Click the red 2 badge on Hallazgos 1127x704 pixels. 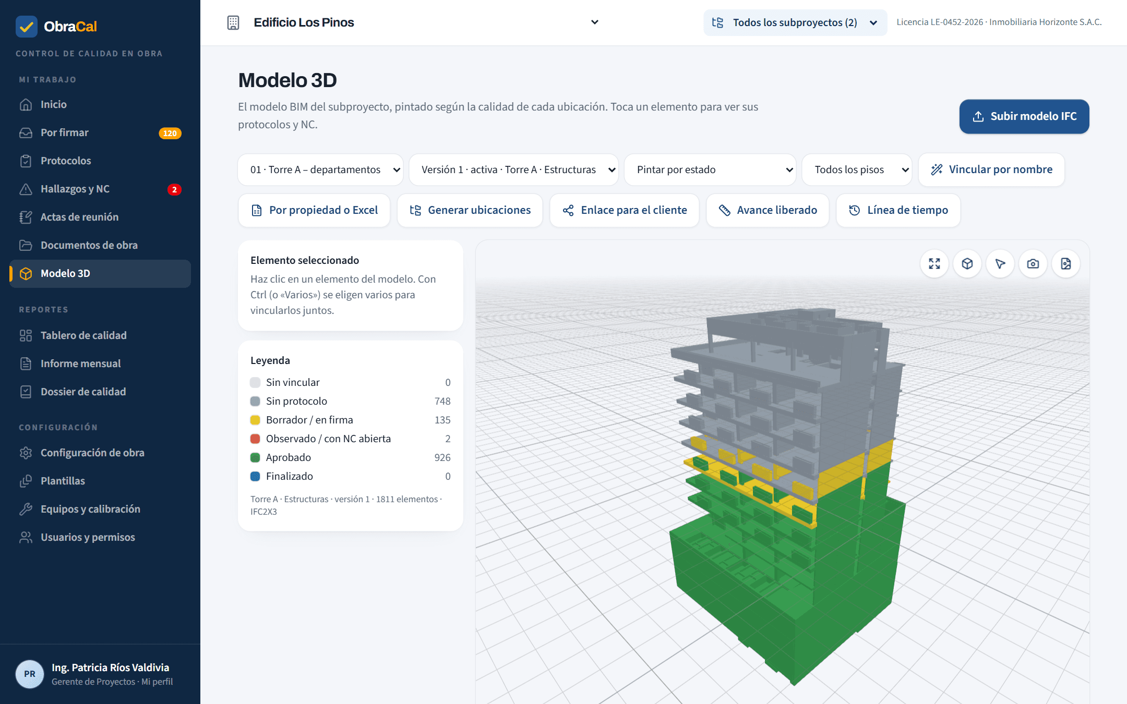pos(174,189)
